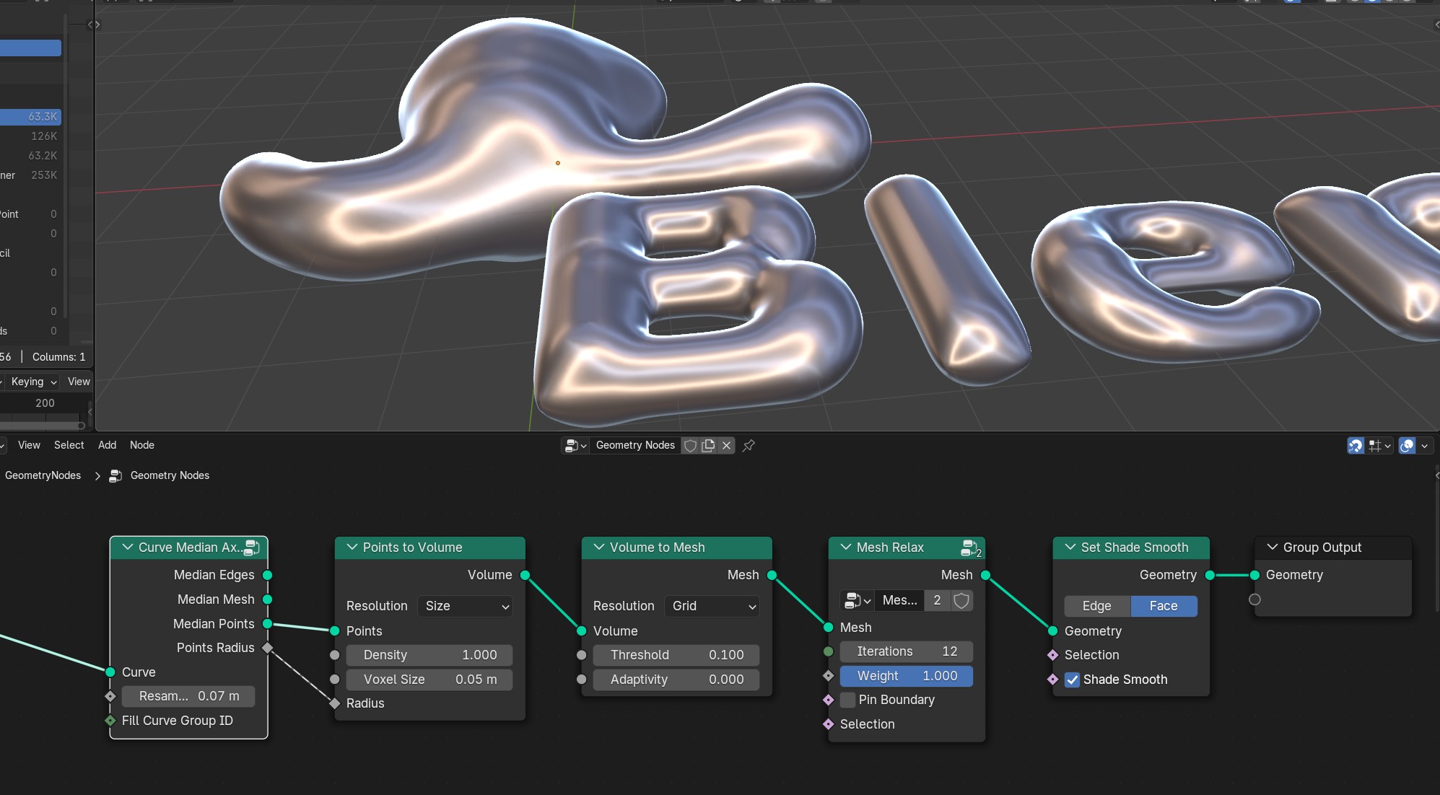Viewport: 1440px width, 795px height.
Task: Open Resolution dropdown in Points to Volume
Action: click(465, 606)
